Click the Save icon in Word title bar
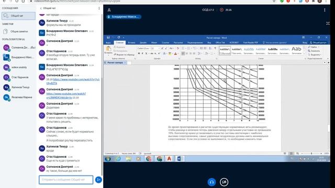Viewport: 335px width, 188px height. point(108,38)
